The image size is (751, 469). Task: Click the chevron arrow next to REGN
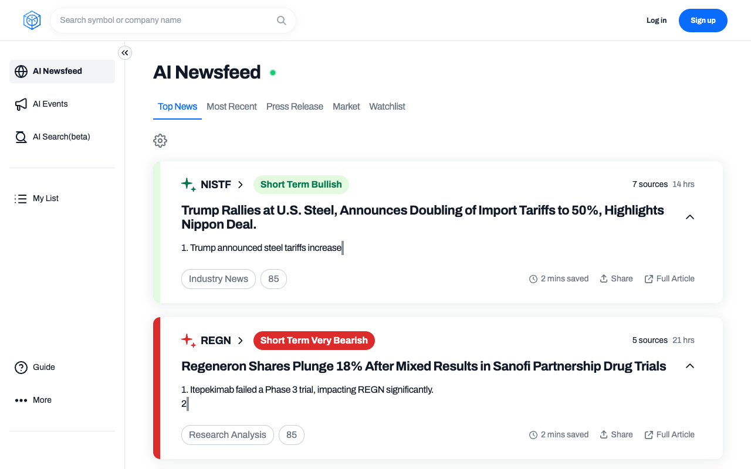tap(240, 341)
